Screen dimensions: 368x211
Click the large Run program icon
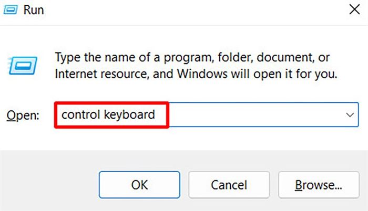pyautogui.click(x=22, y=66)
